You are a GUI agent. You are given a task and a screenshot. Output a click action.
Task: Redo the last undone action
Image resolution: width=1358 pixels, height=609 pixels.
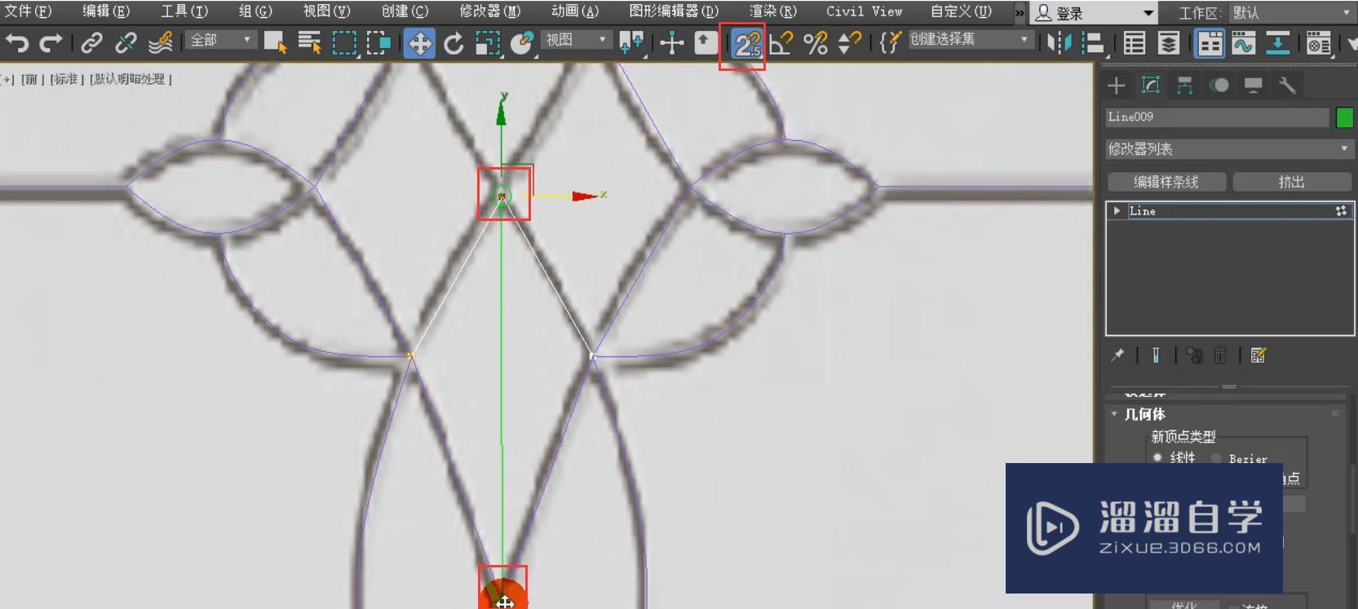[51, 42]
